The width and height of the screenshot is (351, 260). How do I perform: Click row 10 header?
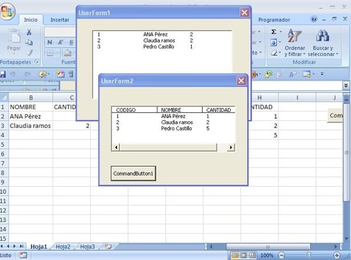(x=3, y=191)
